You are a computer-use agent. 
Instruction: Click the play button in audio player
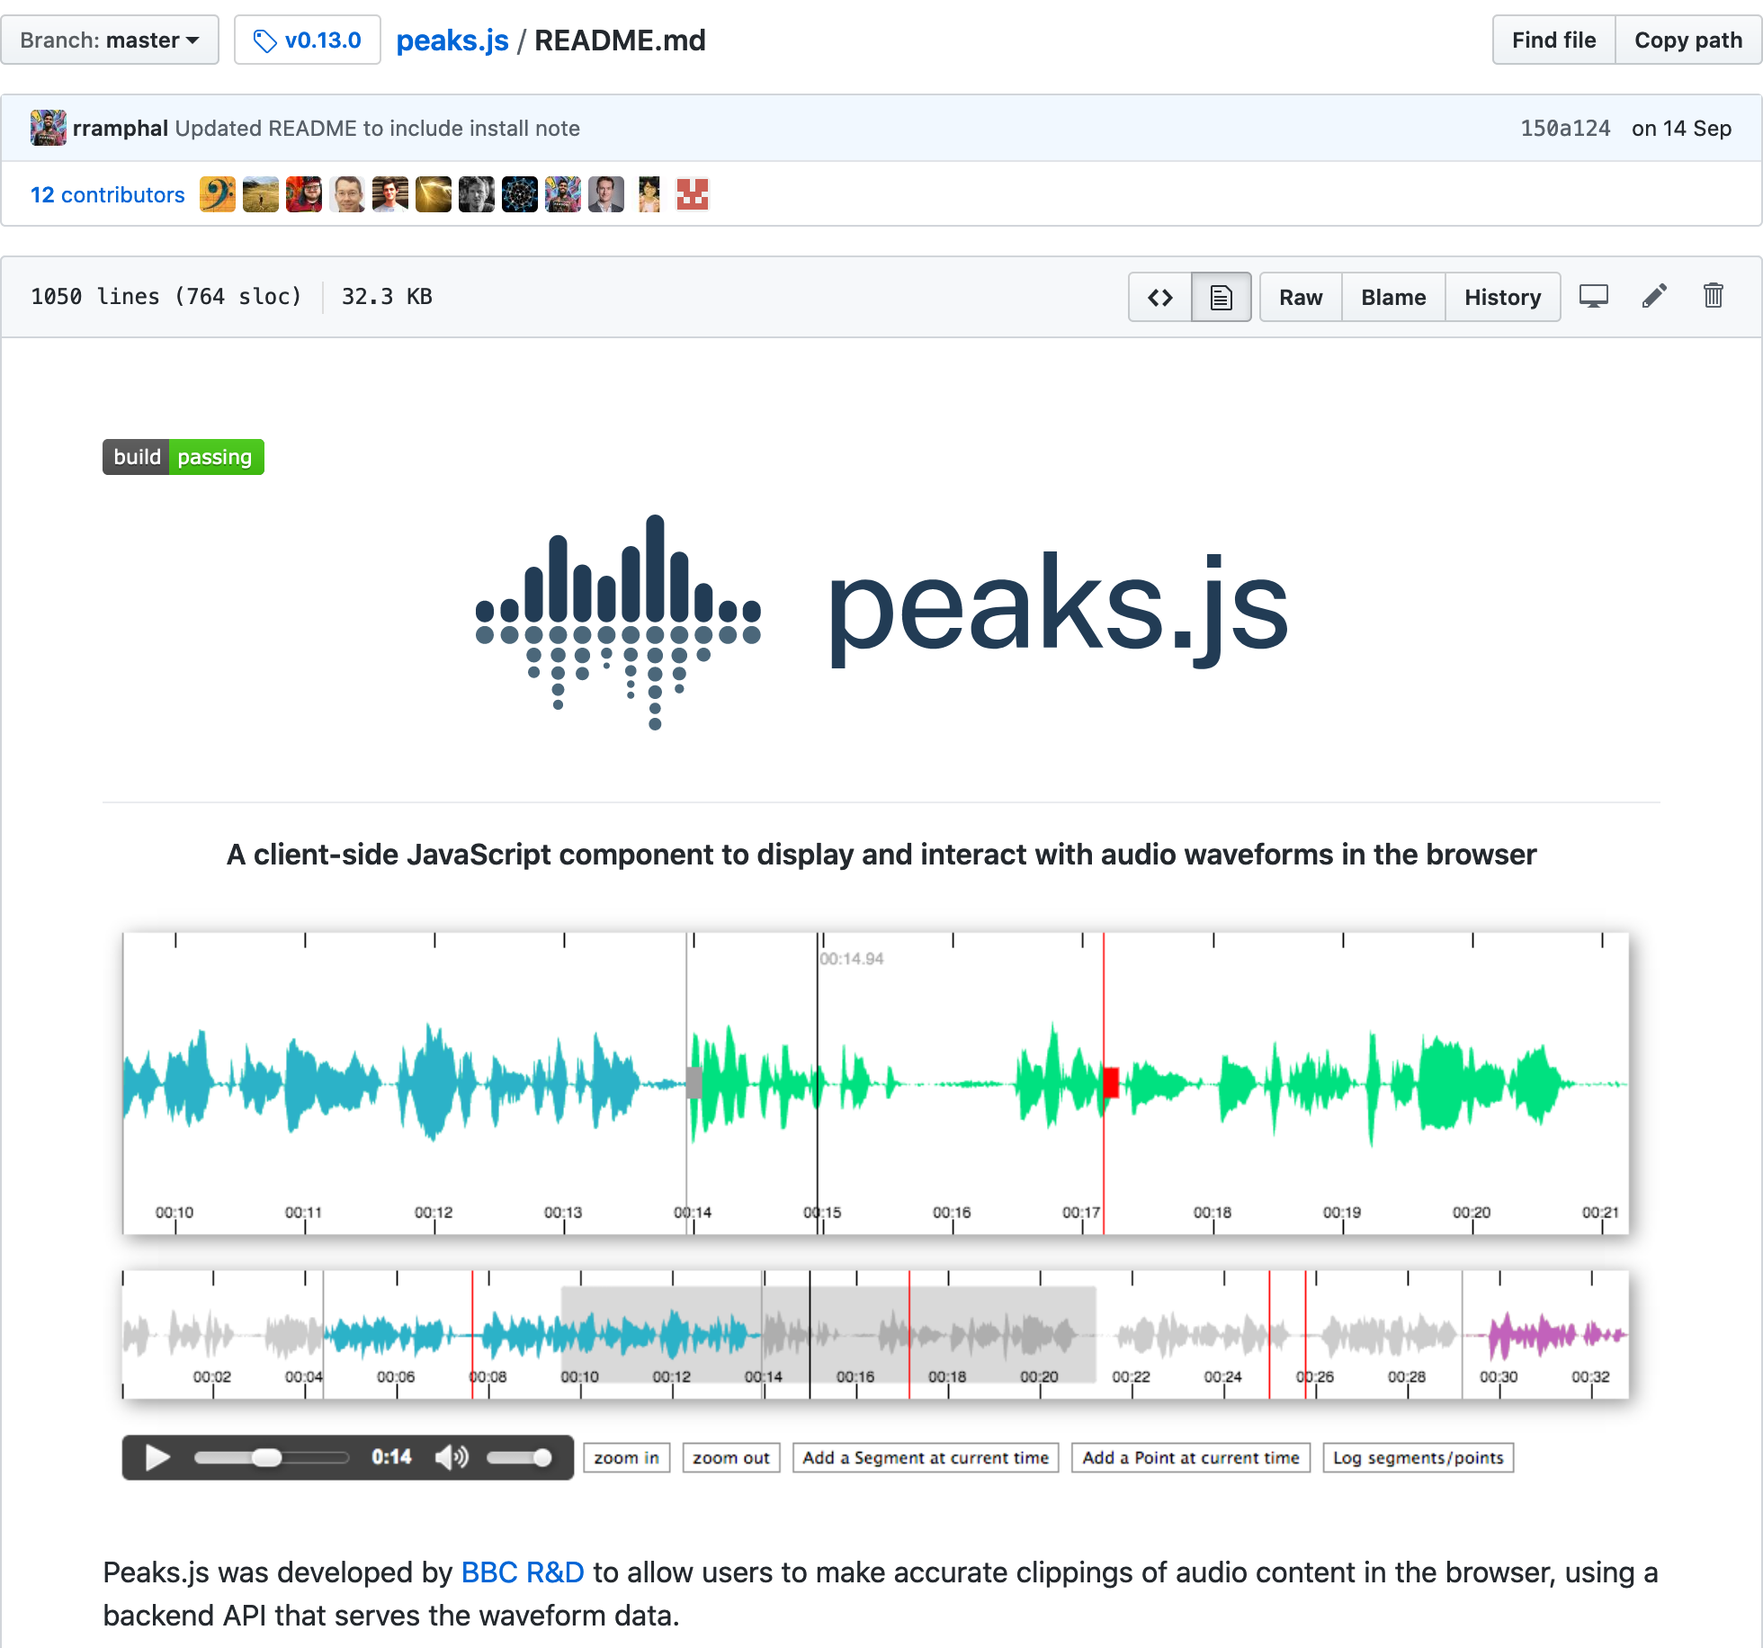click(x=157, y=1457)
